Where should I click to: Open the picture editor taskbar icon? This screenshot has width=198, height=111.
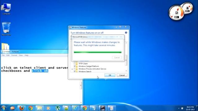click(67, 108)
